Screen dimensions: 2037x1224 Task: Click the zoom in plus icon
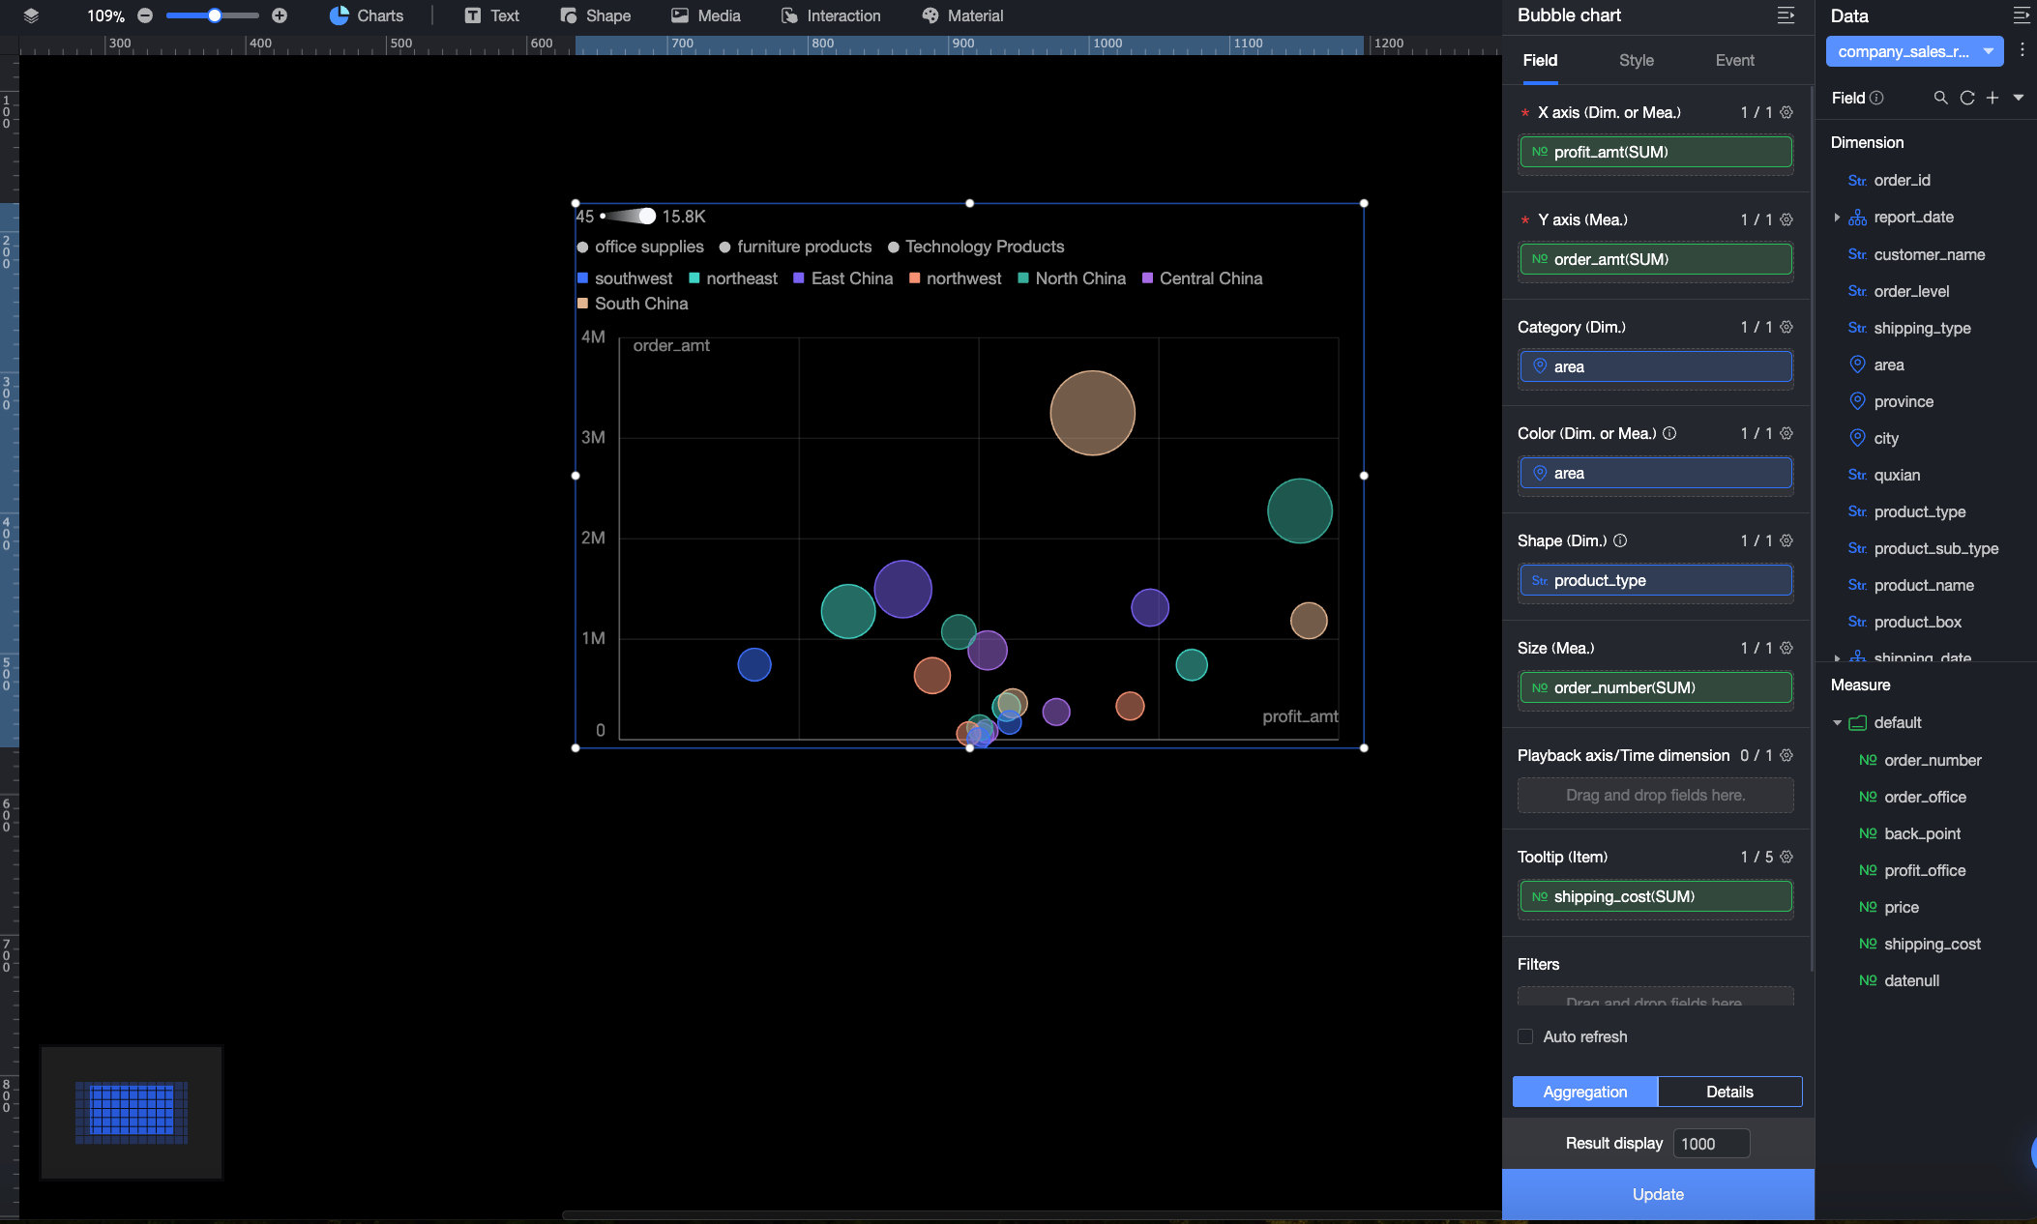pyautogui.click(x=280, y=15)
